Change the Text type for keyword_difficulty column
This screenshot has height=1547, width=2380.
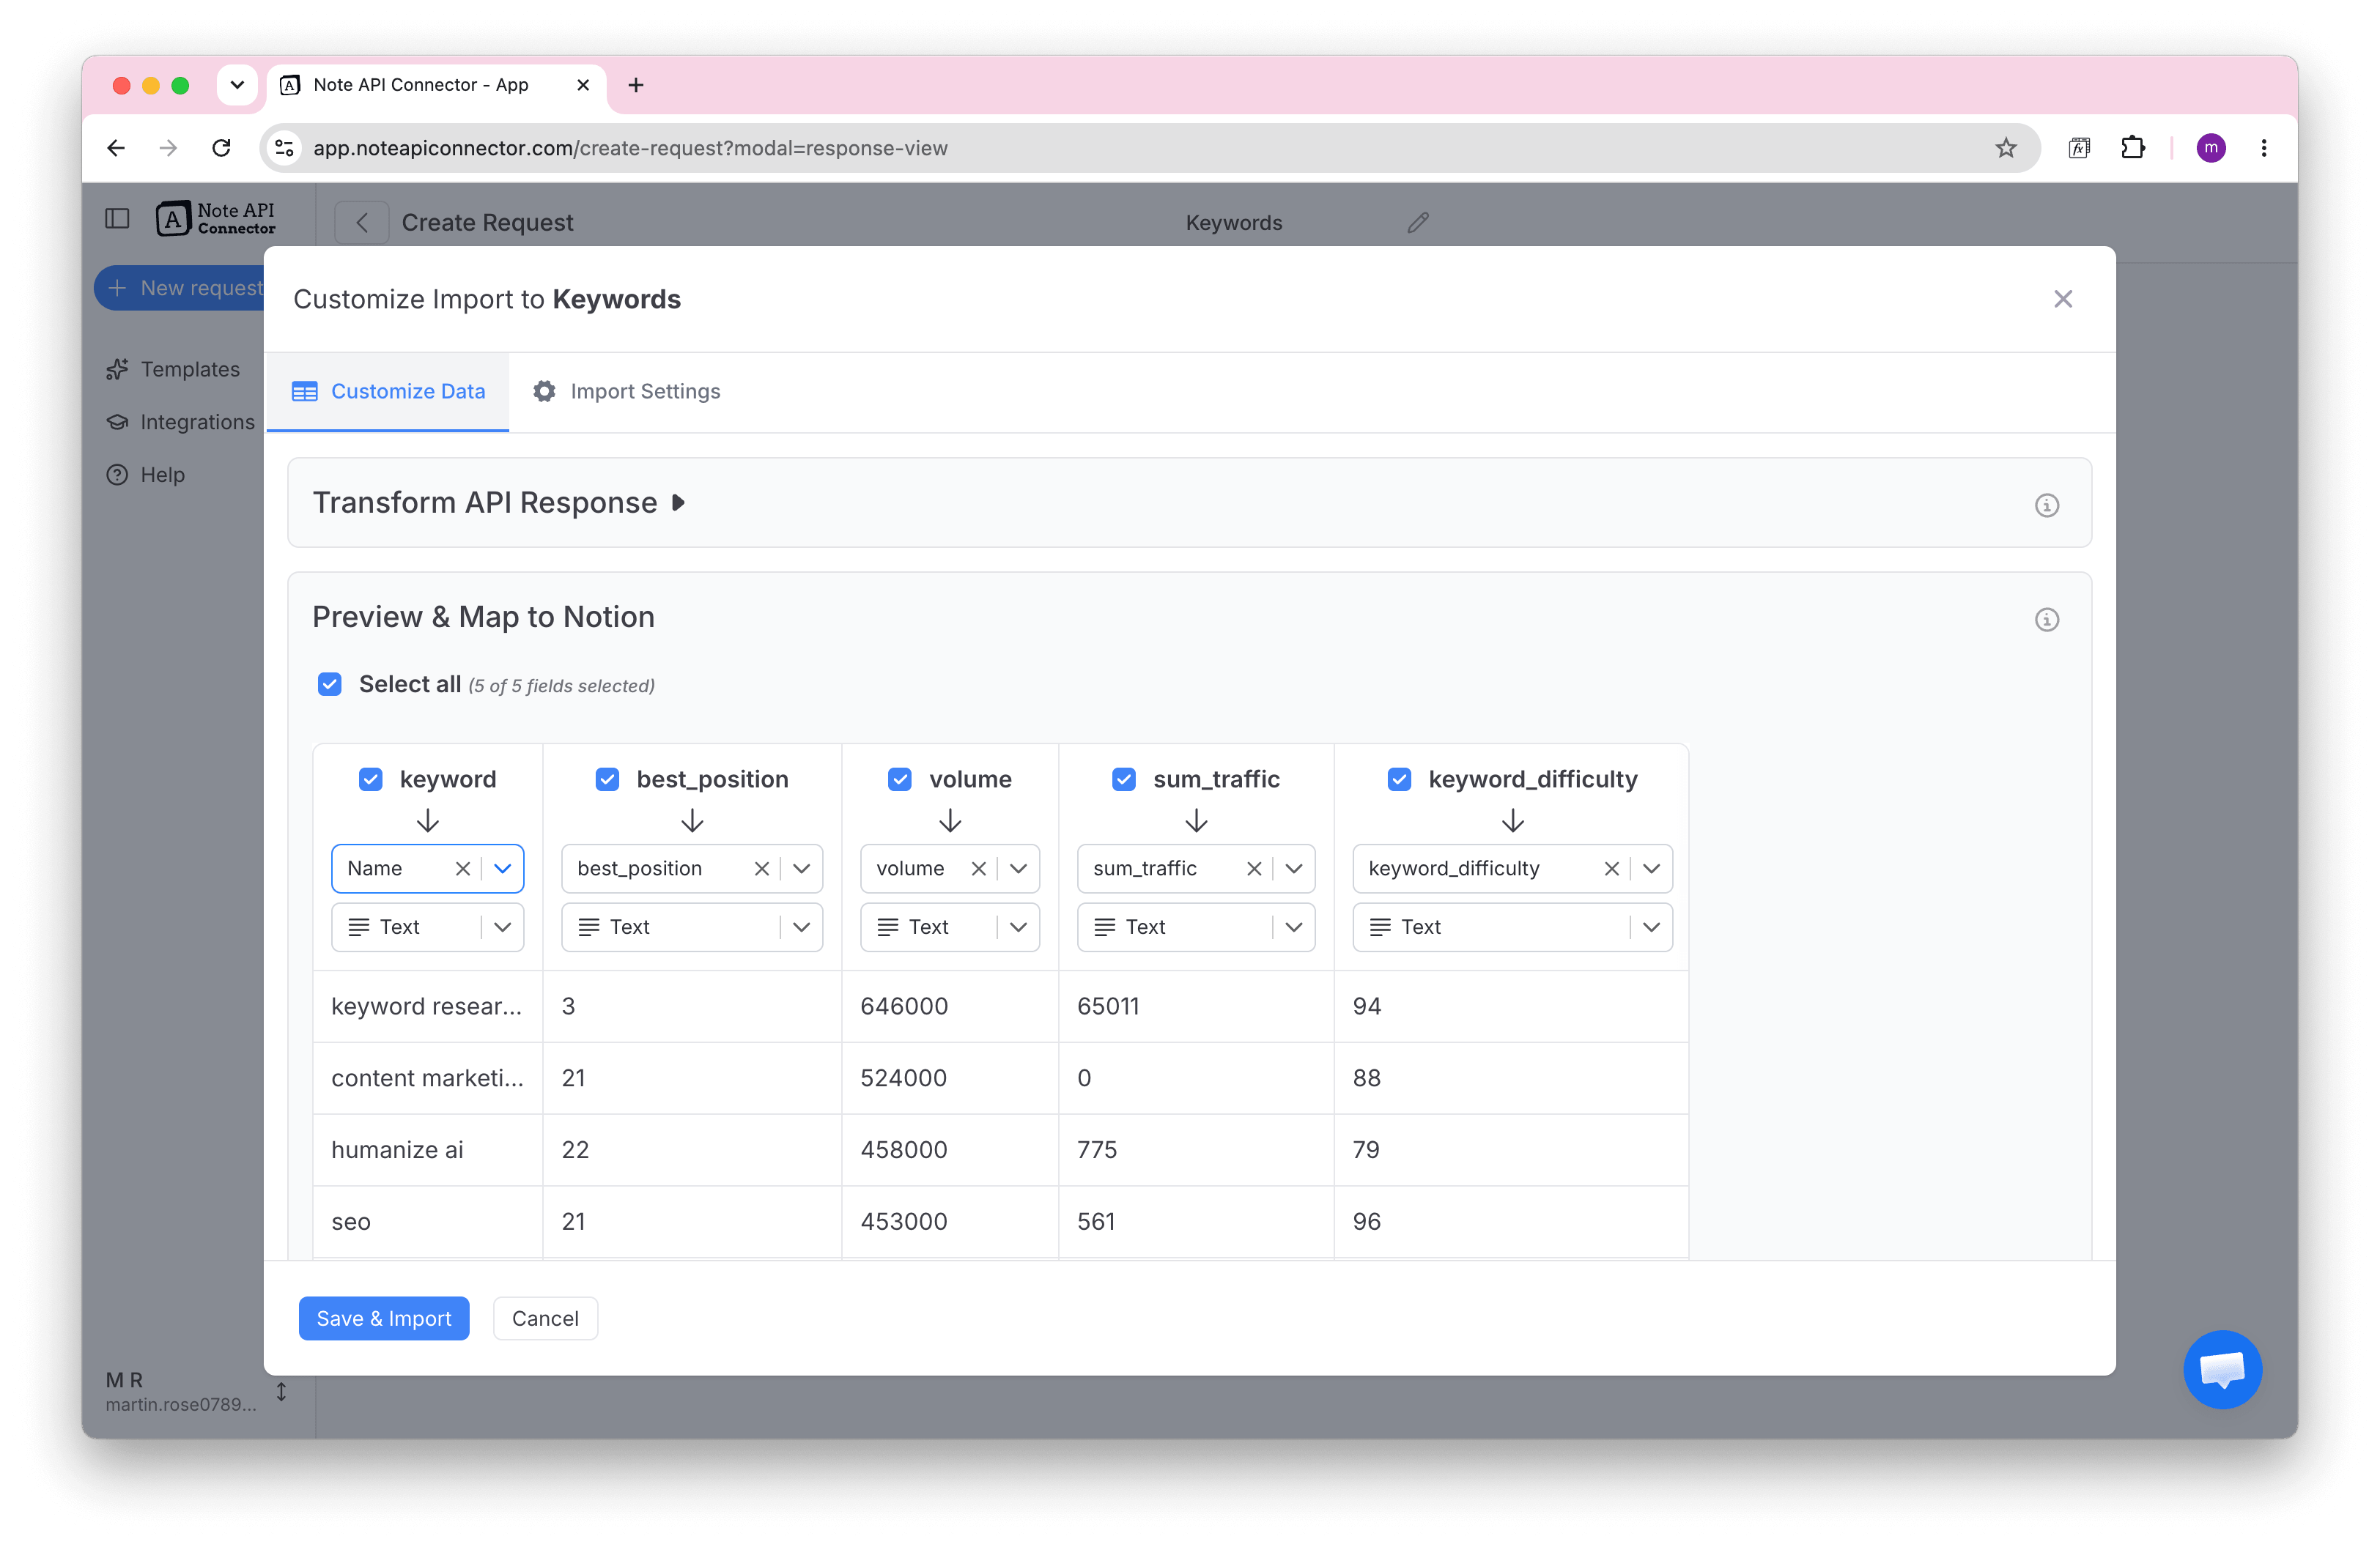pyautogui.click(x=1512, y=927)
